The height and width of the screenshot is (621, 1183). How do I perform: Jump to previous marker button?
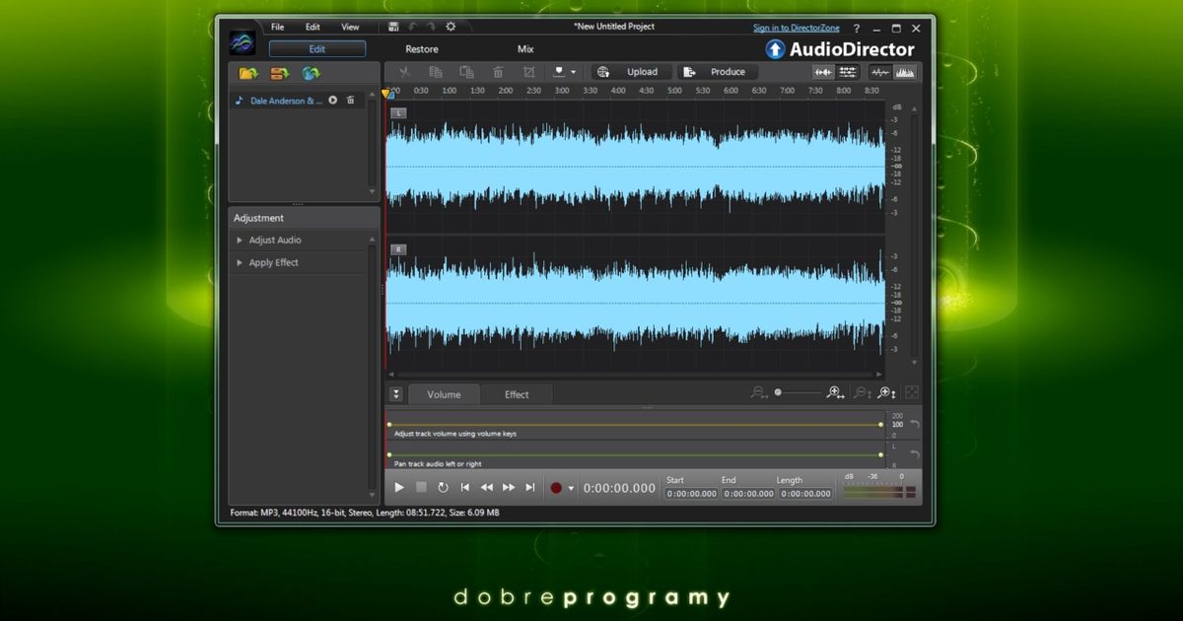tap(465, 487)
